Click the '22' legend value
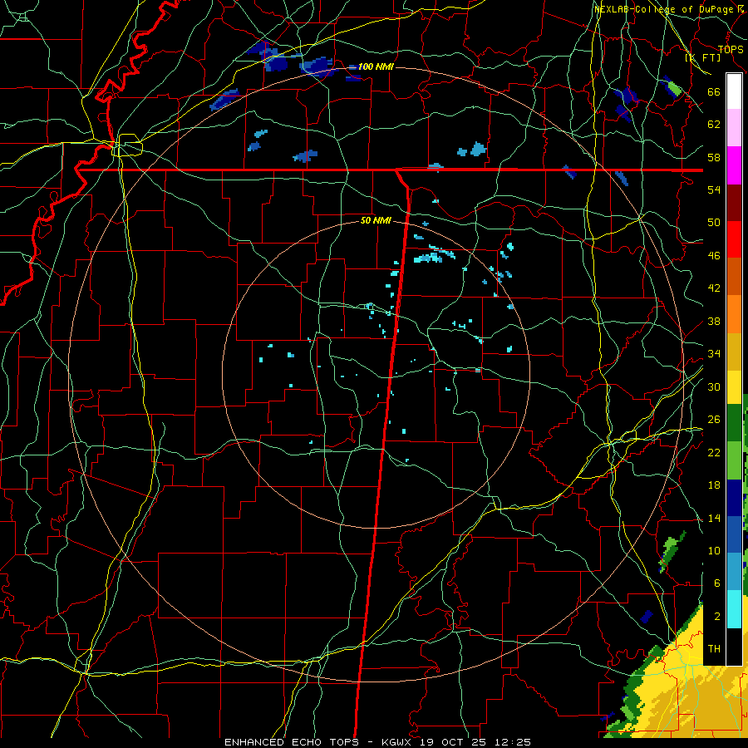The height and width of the screenshot is (748, 748). (x=714, y=452)
